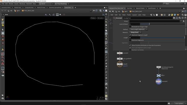Toggle Maximum Segments checkbox
The height and width of the screenshot is (105, 187).
coord(130,40)
